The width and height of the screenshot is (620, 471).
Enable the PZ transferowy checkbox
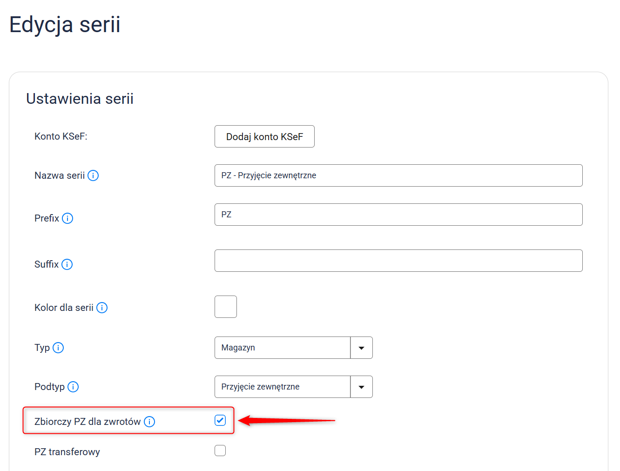[x=220, y=451]
